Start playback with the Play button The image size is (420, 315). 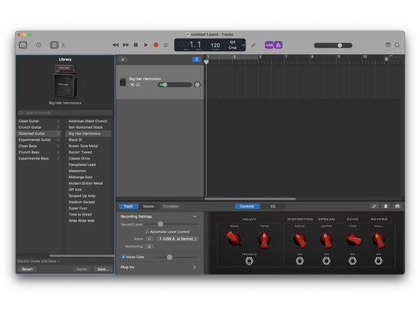[x=145, y=45]
